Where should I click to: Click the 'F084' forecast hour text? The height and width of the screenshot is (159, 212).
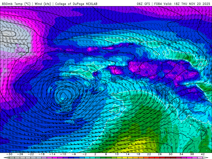click(158, 4)
